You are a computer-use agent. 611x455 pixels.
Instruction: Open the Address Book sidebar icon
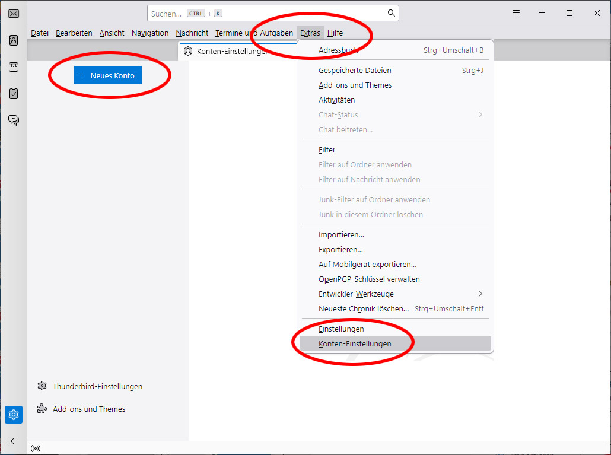[14, 40]
